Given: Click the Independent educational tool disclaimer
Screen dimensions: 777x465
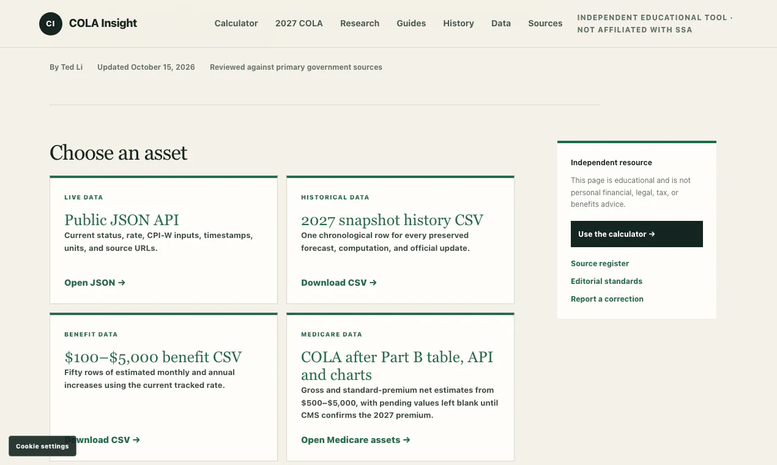Looking at the screenshot, I should click(x=655, y=23).
